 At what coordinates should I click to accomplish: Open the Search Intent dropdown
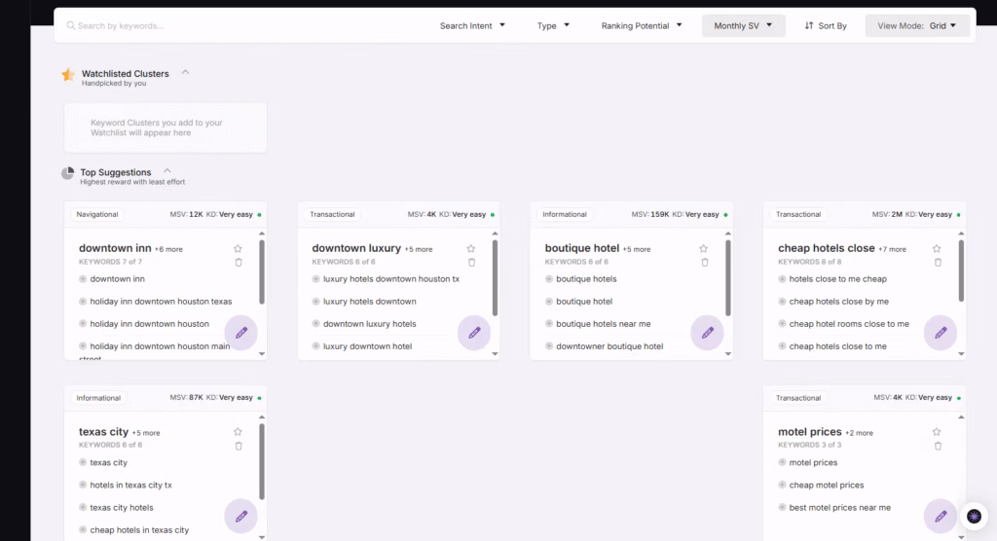click(472, 26)
